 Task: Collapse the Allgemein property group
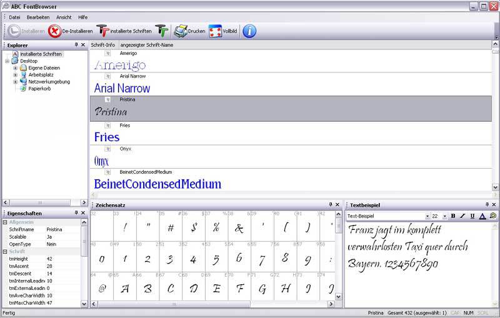(x=5, y=222)
